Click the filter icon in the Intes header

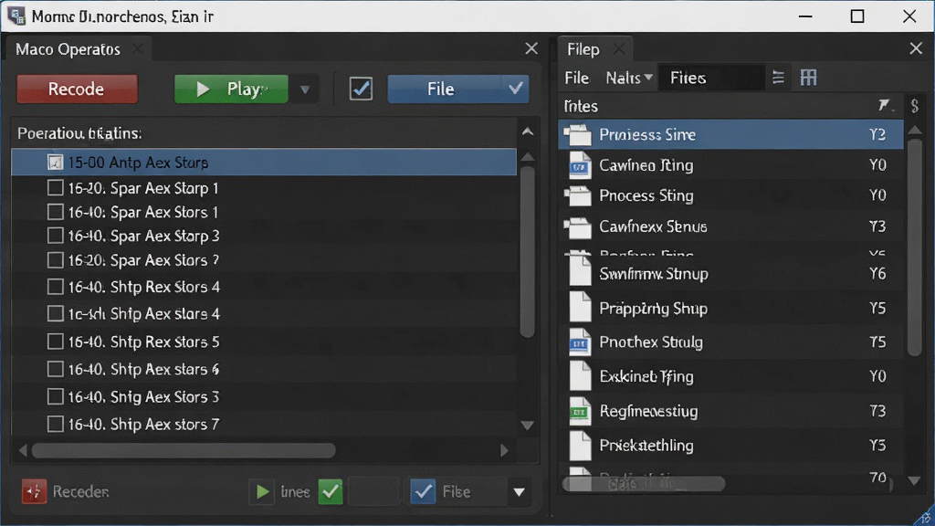click(x=884, y=106)
